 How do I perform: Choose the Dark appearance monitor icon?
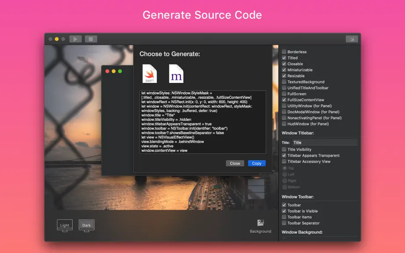click(87, 226)
